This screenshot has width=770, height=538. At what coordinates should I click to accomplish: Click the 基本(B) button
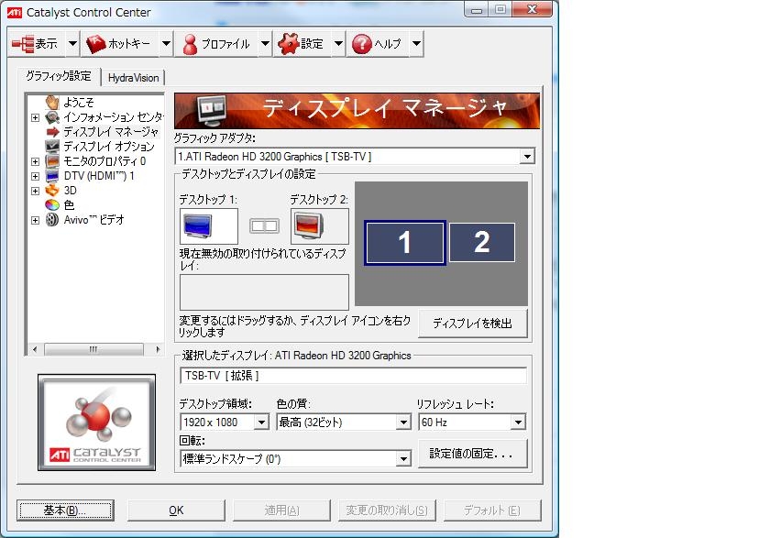coord(65,511)
